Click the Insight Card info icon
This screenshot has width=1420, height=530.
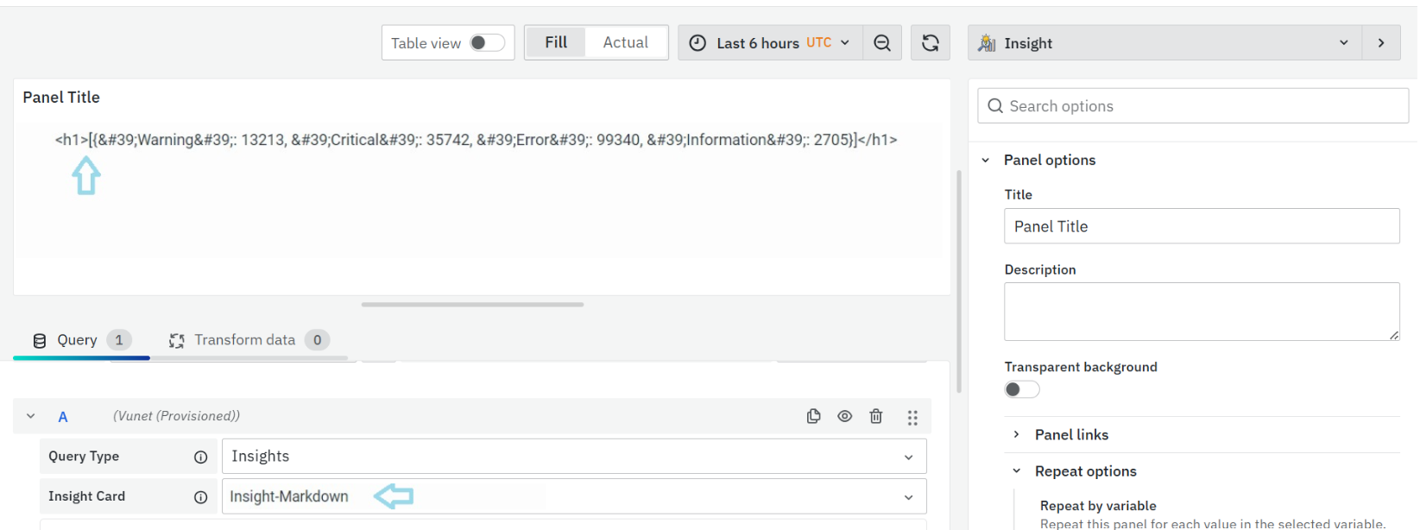pos(200,497)
